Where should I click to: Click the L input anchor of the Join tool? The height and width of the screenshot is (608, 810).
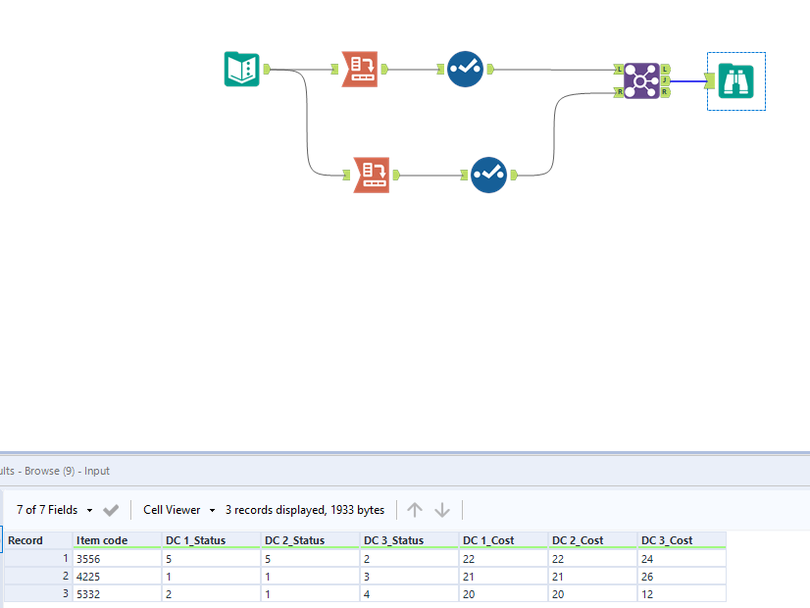click(620, 70)
